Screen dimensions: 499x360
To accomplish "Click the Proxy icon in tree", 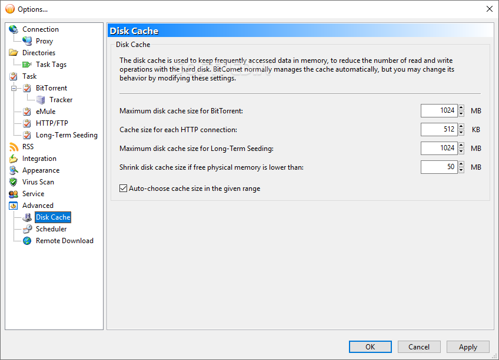I will (27, 41).
